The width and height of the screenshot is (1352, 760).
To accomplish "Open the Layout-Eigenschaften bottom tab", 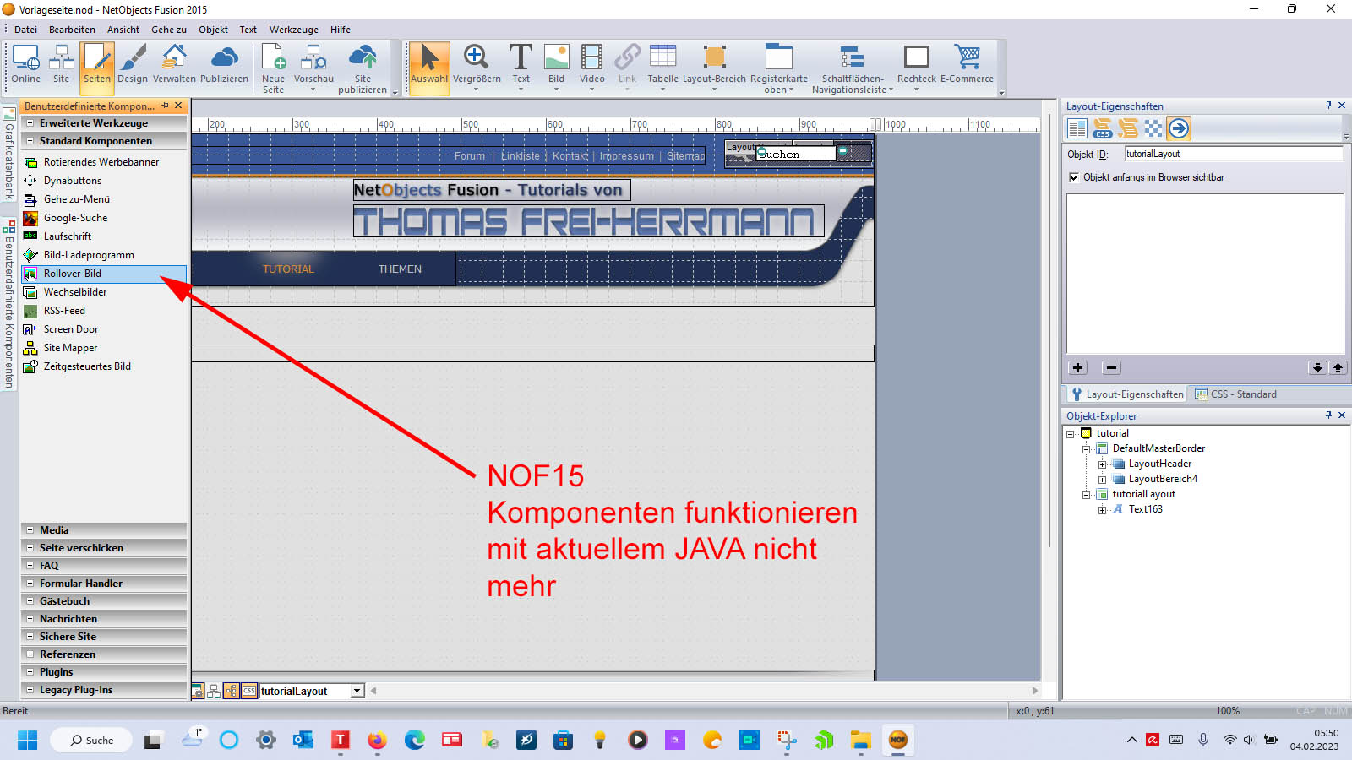I will click(x=1127, y=394).
